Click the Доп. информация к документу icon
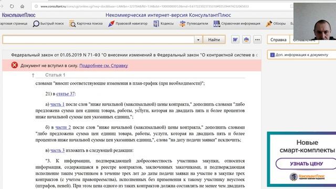The width and height of the screenshot is (336, 189). (272, 55)
